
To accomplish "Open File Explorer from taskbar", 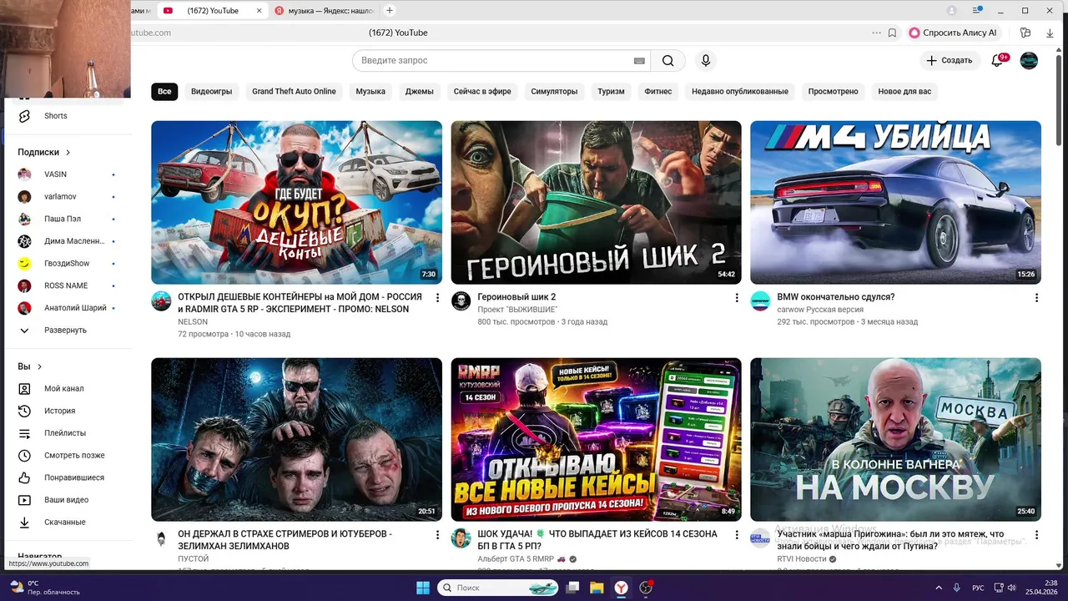I will 597,588.
